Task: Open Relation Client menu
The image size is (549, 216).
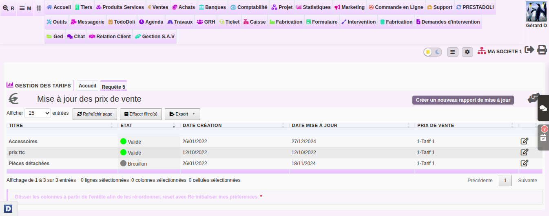Action: pyautogui.click(x=110, y=37)
